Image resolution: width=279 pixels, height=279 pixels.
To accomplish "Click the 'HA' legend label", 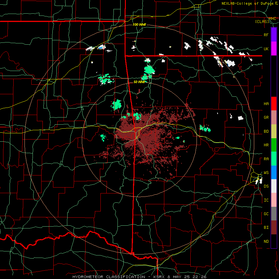I will [x=266, y=104].
